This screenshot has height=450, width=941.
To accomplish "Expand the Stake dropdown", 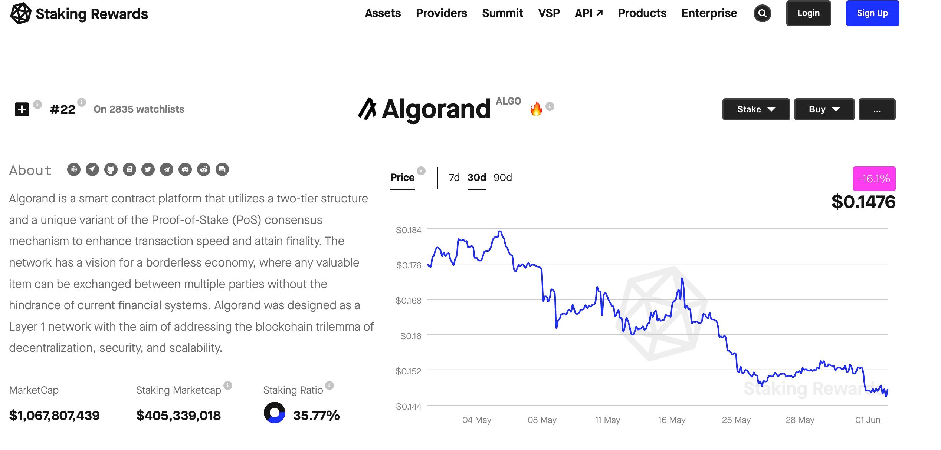I will coord(756,109).
